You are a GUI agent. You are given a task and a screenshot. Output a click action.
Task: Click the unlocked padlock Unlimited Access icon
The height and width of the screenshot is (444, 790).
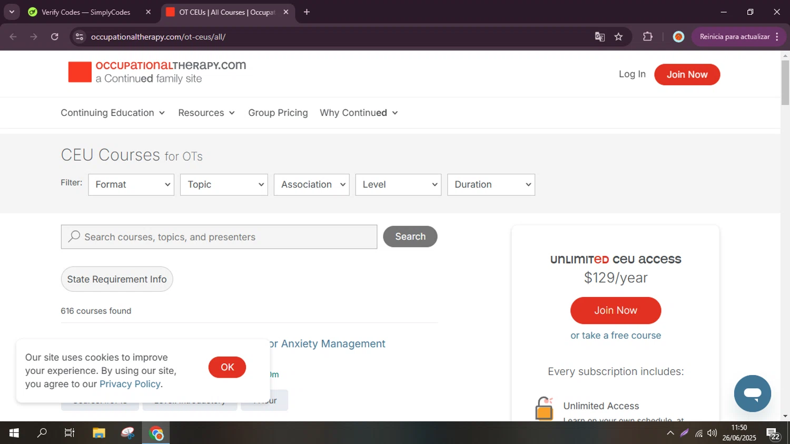(544, 409)
